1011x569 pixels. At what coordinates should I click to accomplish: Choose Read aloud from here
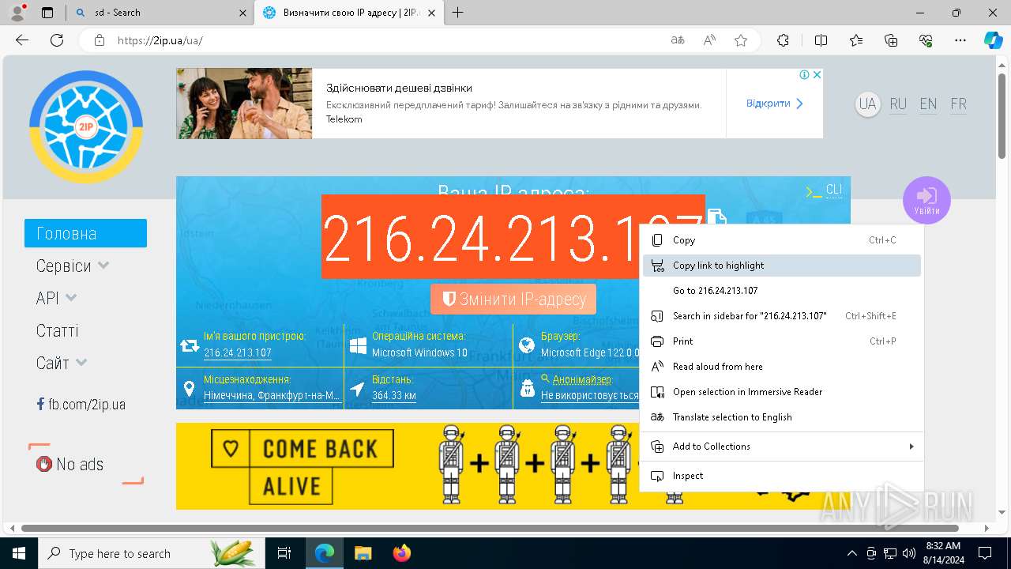click(782, 367)
